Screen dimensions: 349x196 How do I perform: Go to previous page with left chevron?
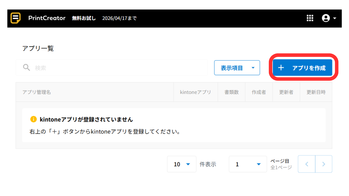(307, 164)
